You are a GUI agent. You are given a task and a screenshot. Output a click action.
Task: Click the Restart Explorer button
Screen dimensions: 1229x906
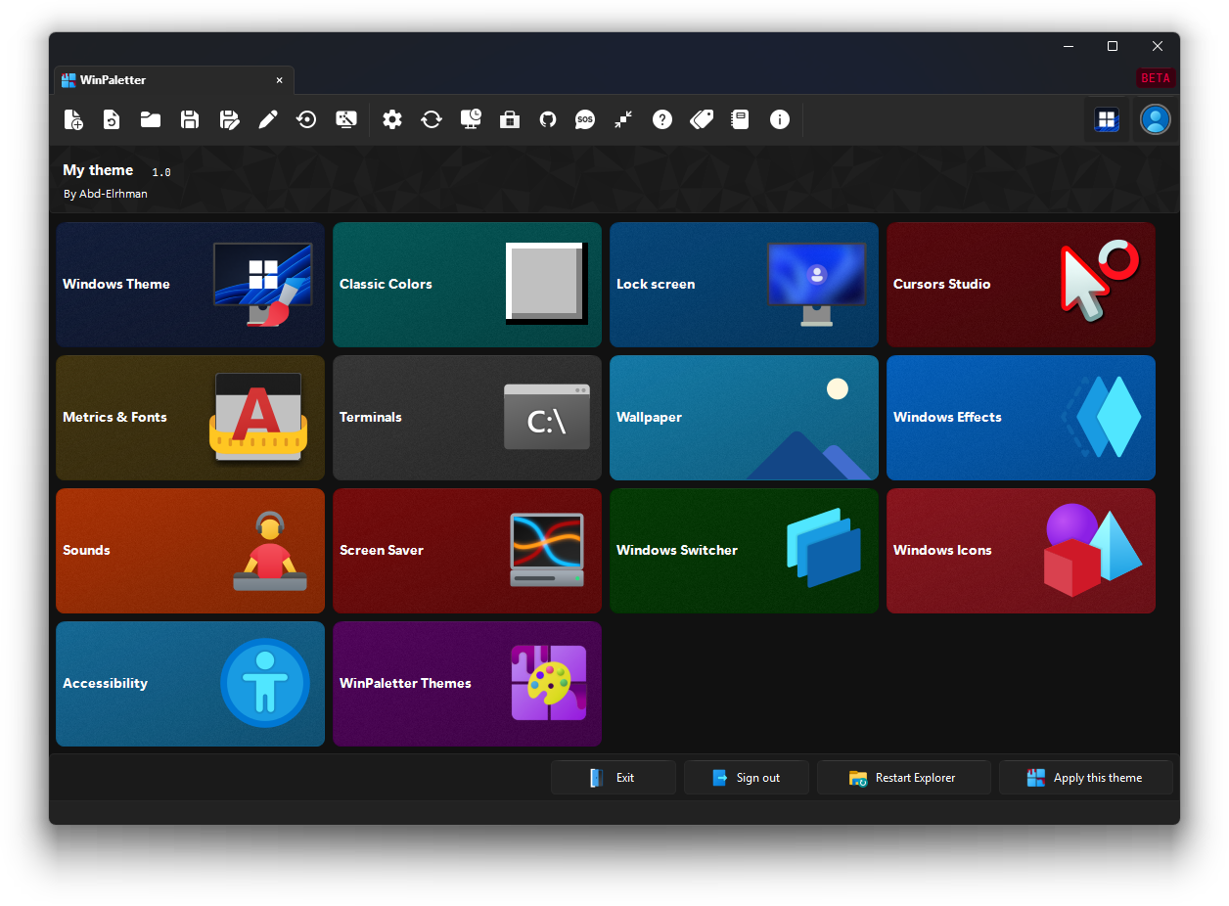(x=904, y=778)
